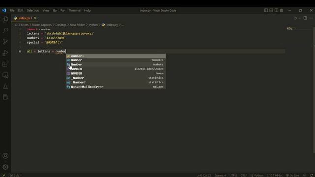Click line number 6 in the gutter

click(x=20, y=51)
